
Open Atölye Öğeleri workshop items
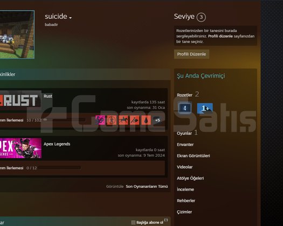coord(190,178)
